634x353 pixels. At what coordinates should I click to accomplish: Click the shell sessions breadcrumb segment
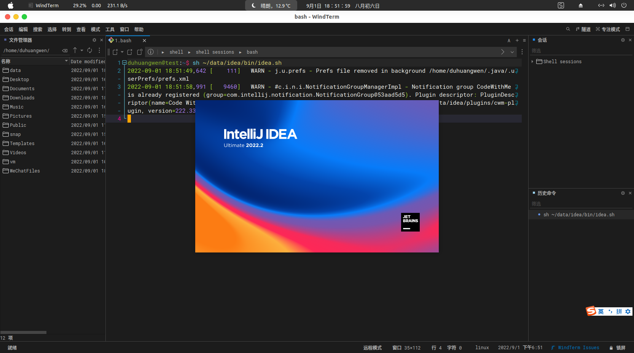pos(215,52)
